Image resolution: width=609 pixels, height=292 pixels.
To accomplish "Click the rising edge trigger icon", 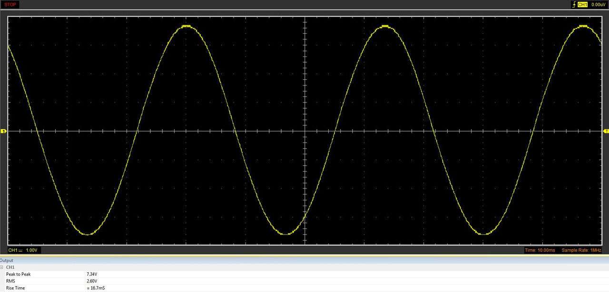I will tap(573, 5).
